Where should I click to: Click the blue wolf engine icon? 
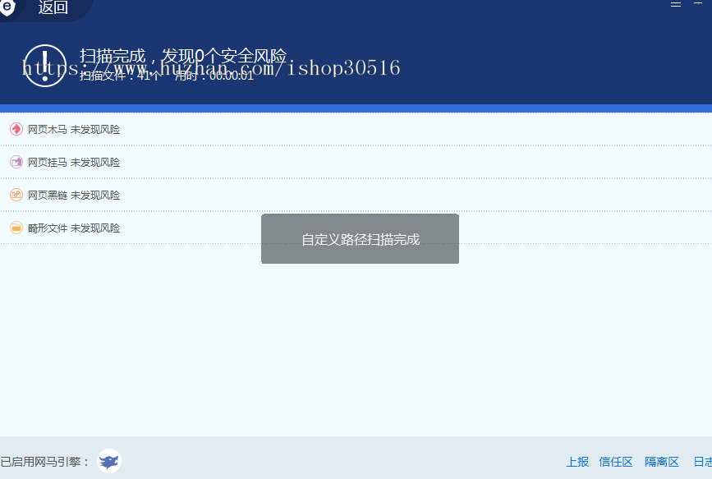109,461
